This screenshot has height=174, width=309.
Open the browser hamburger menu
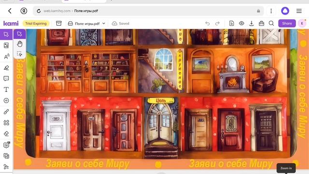(x=299, y=11)
